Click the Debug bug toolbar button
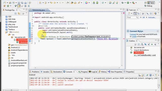Screen dimensions: 162x91 [x=123, y=3]
